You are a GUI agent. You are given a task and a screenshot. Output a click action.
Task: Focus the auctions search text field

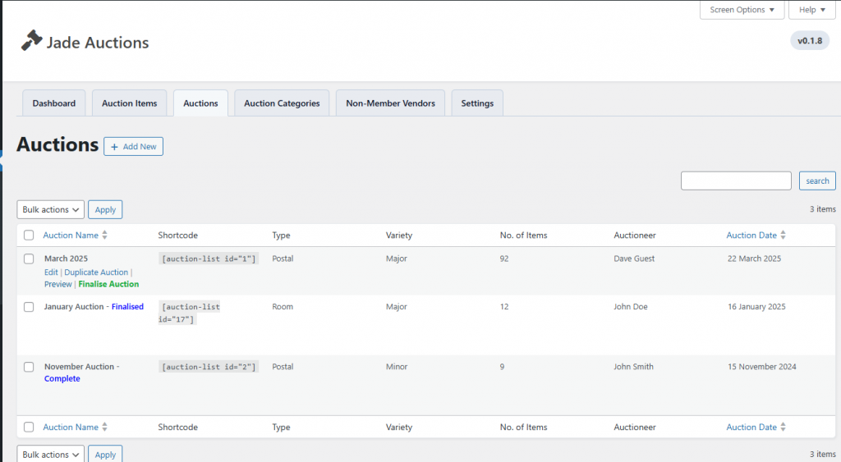pos(736,181)
